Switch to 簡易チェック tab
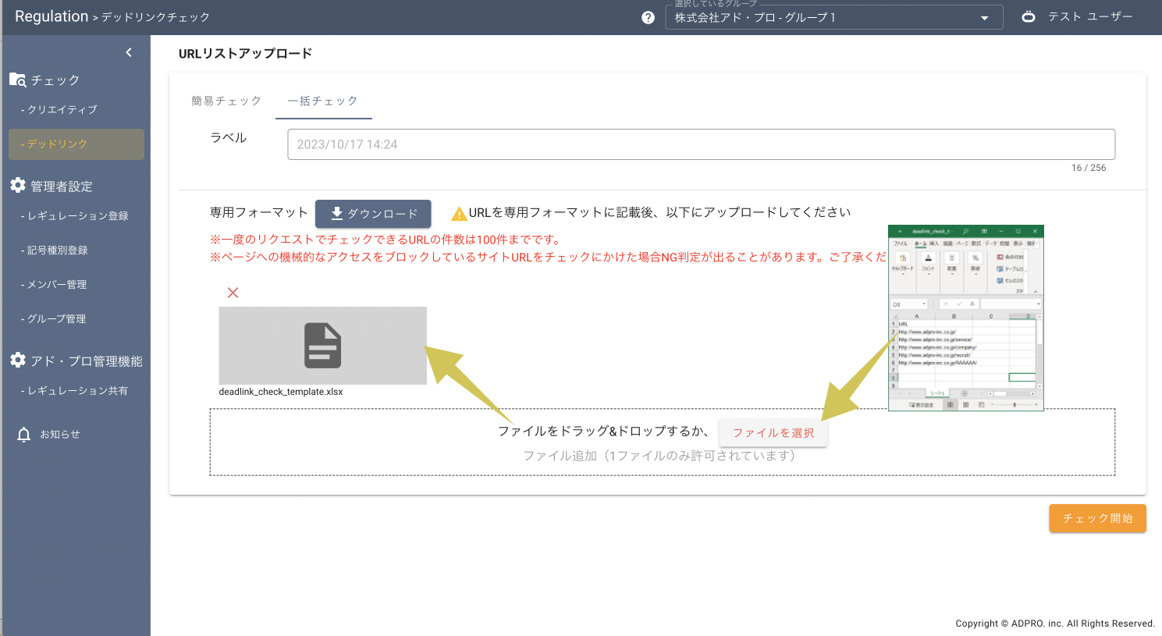The image size is (1162, 636). [x=226, y=101]
